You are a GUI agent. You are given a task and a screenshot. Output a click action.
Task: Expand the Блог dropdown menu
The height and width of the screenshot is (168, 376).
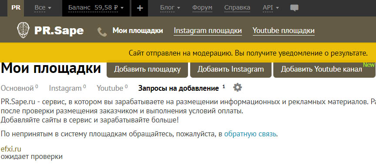click(x=170, y=8)
